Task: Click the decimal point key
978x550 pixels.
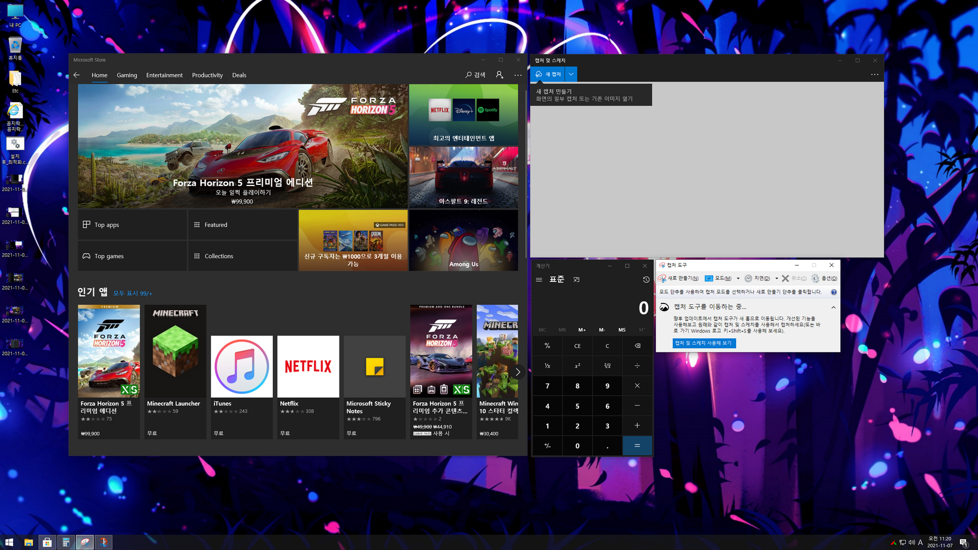Action: click(607, 446)
